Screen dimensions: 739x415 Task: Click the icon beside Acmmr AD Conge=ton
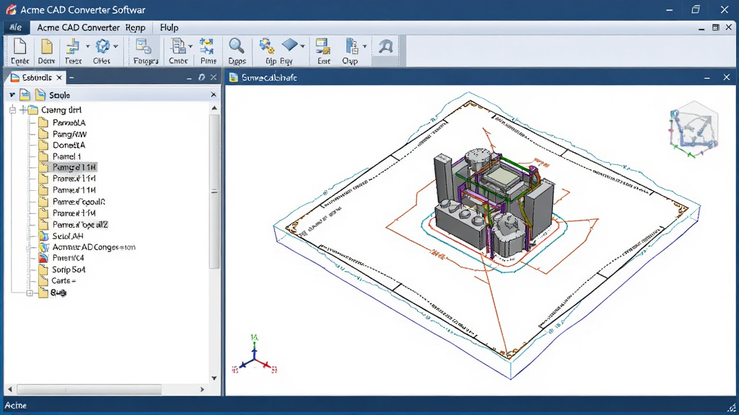pos(44,247)
